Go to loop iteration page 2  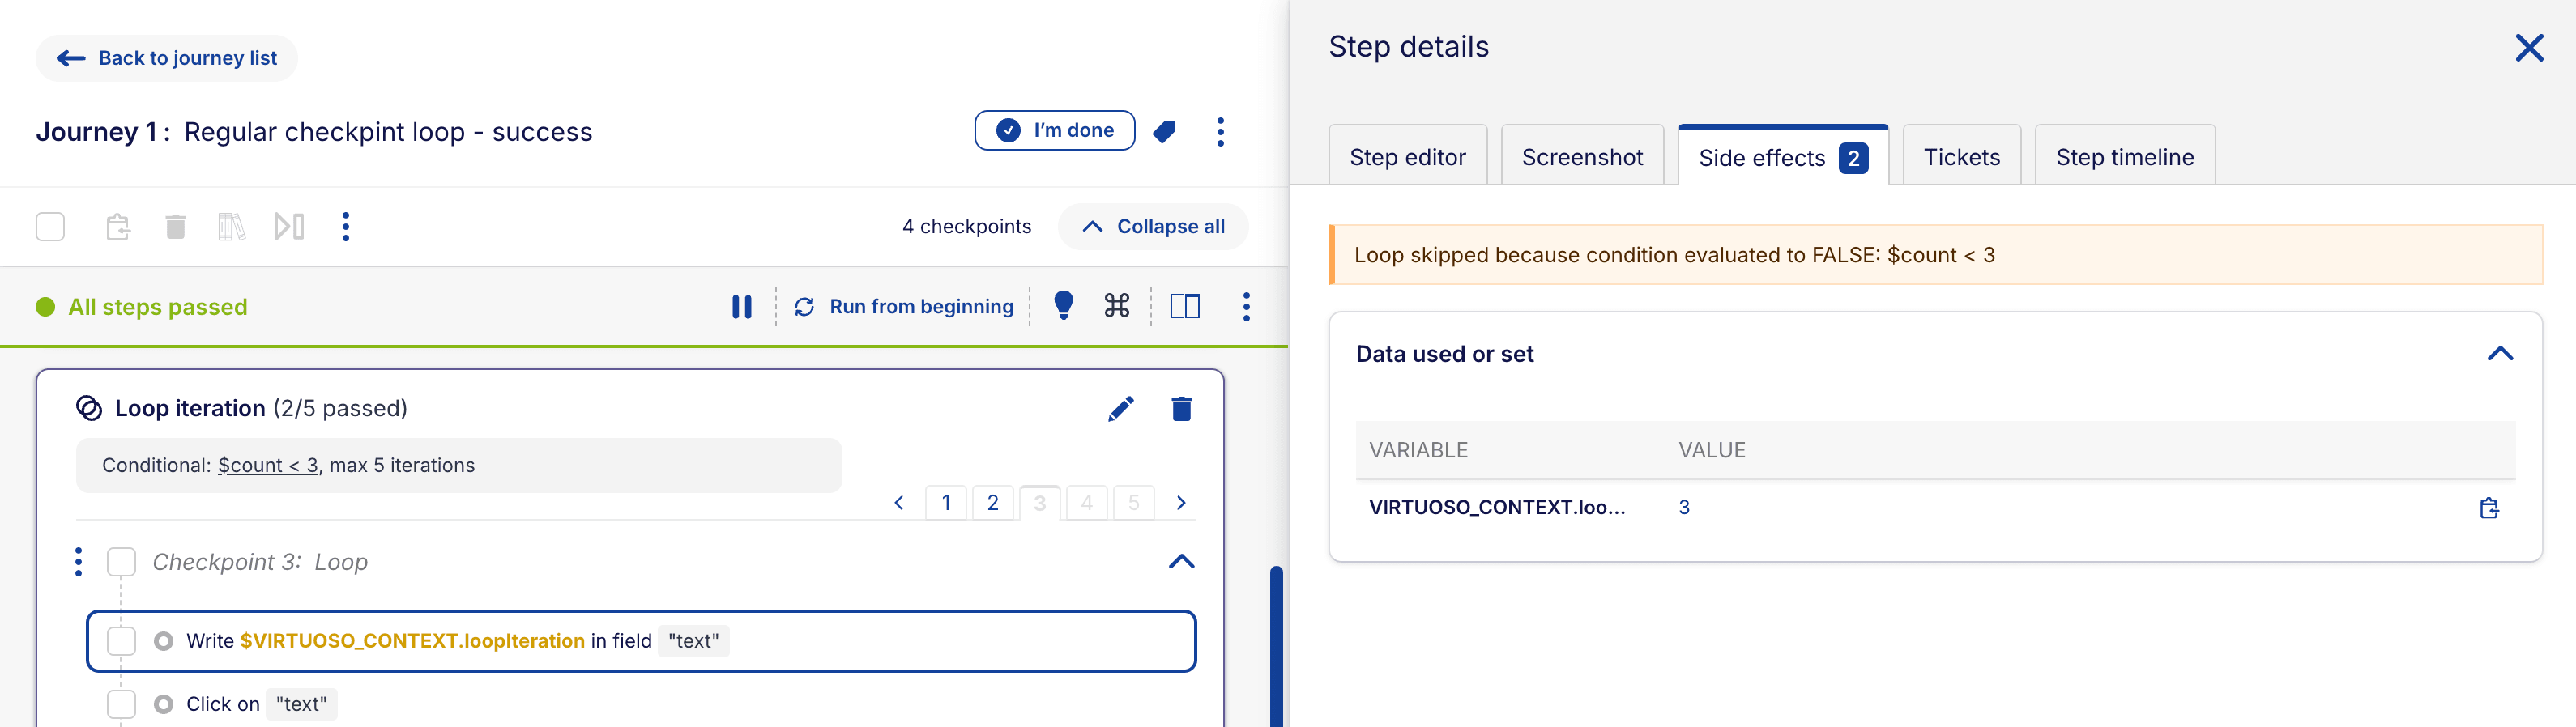tap(992, 503)
